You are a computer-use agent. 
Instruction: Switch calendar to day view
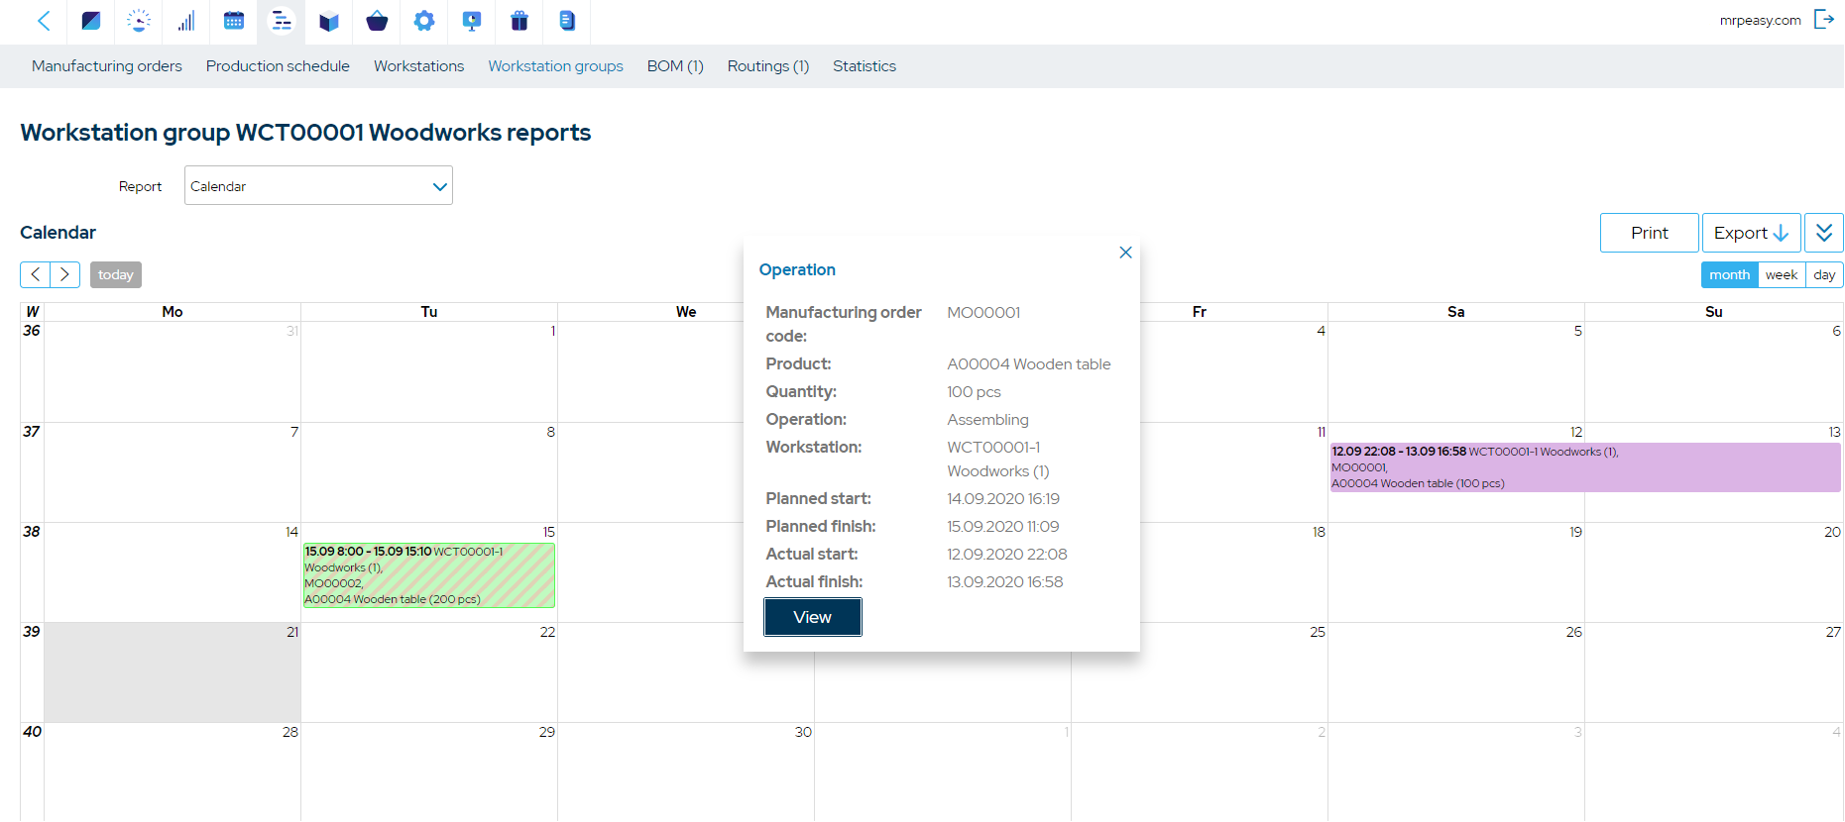(1824, 275)
